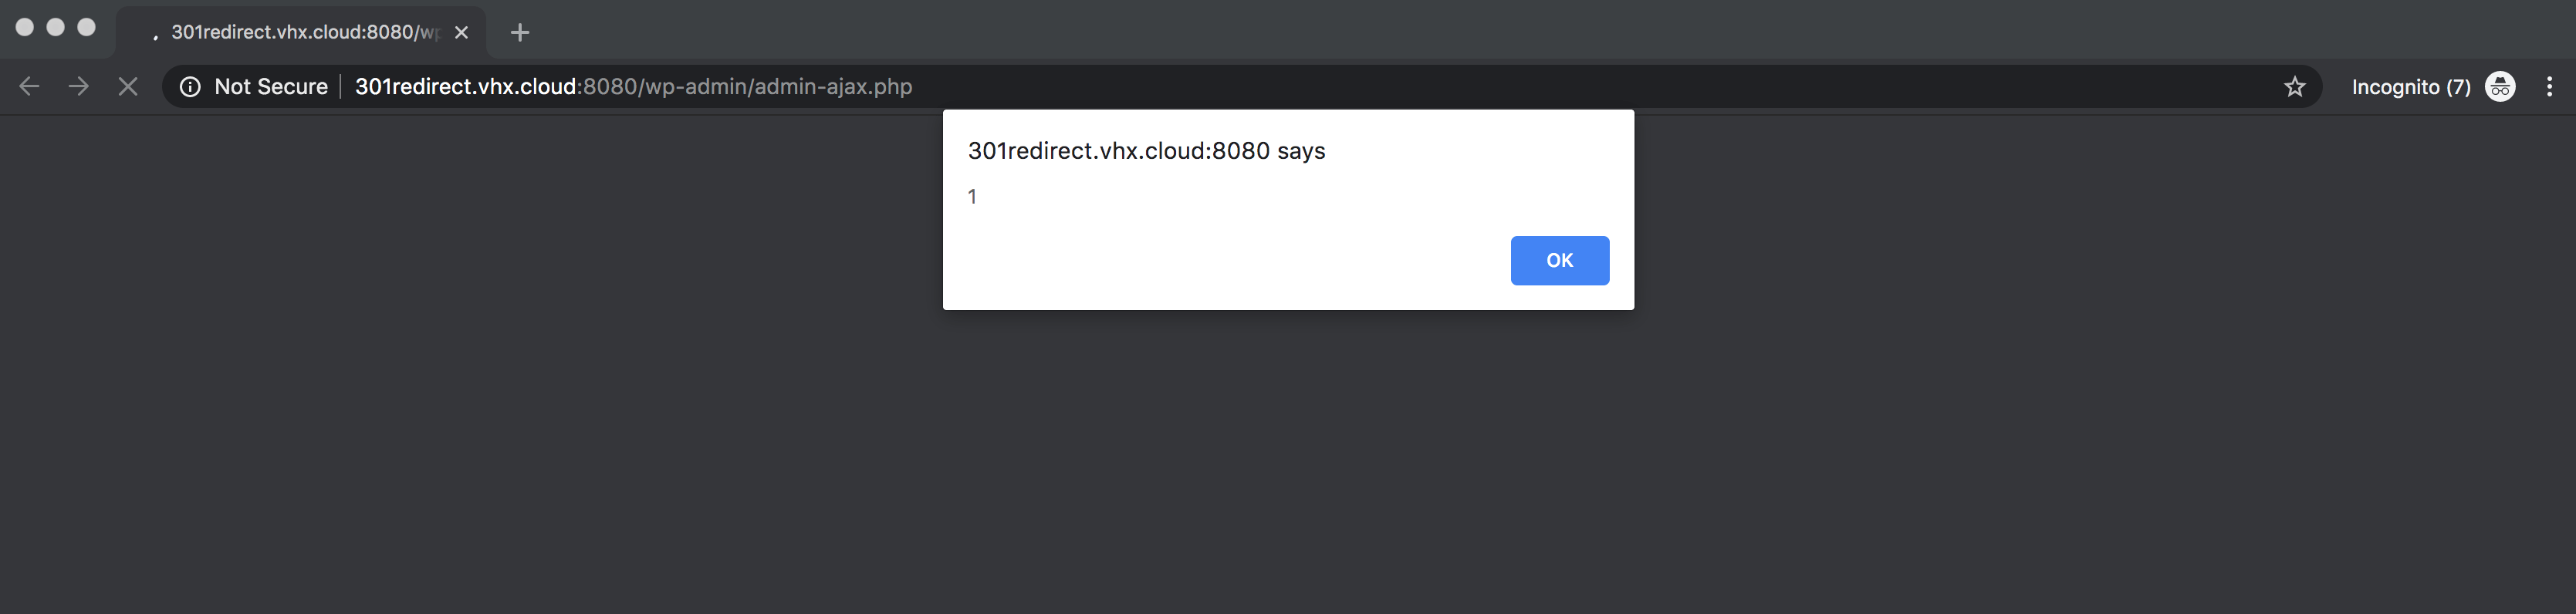Screen dimensions: 2576x614
Task: Maximize the browser window
Action: coord(87,27)
